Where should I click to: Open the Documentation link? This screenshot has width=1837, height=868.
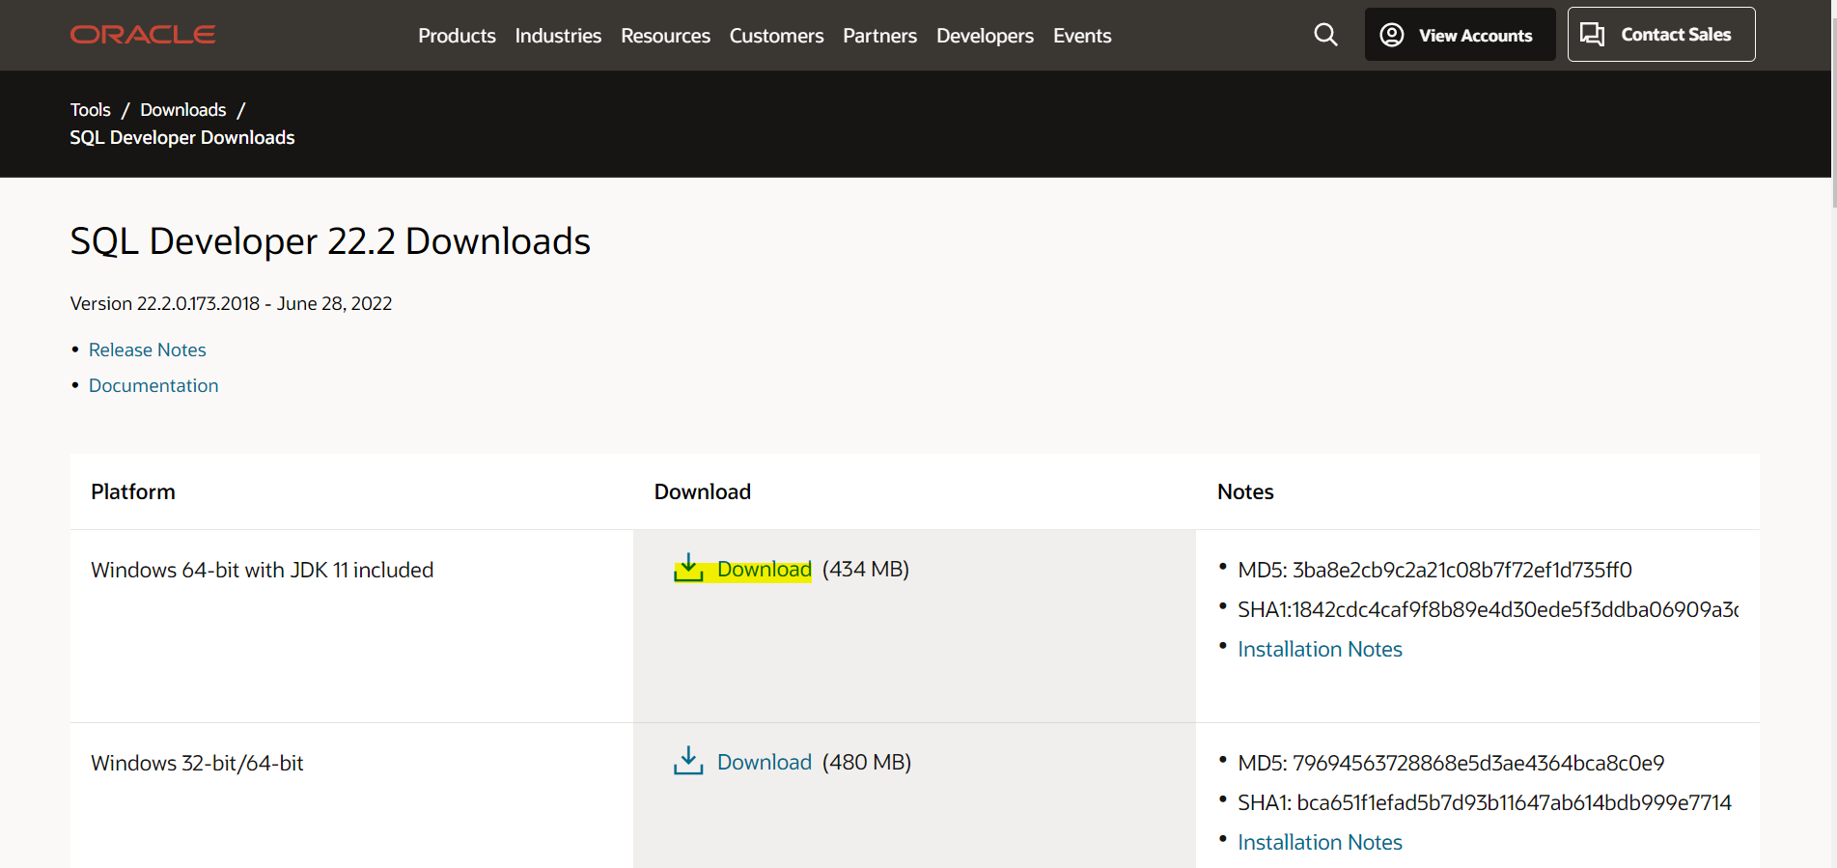click(x=153, y=385)
